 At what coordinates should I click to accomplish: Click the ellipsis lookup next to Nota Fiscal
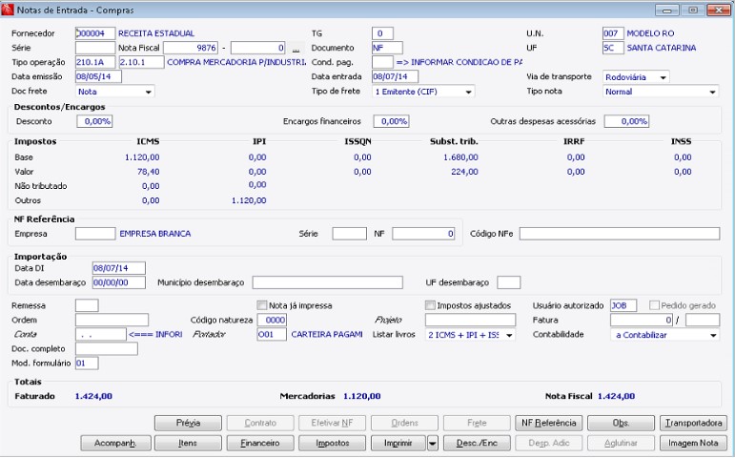296,48
